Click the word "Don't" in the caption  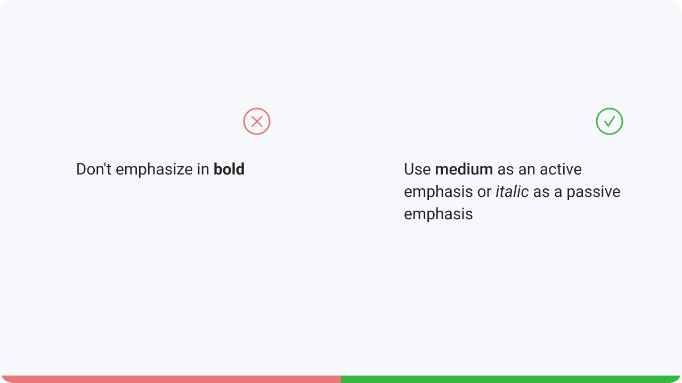point(94,169)
